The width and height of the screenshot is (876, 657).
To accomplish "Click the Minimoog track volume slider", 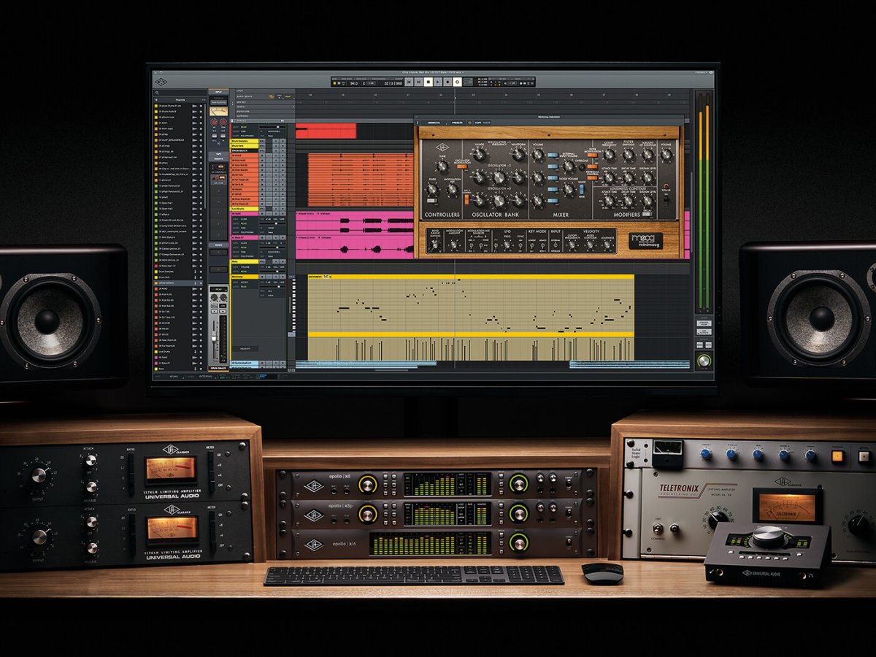I will (x=272, y=287).
